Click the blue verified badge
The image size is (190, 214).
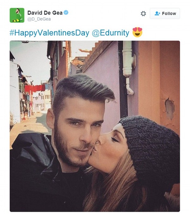tap(66, 13)
